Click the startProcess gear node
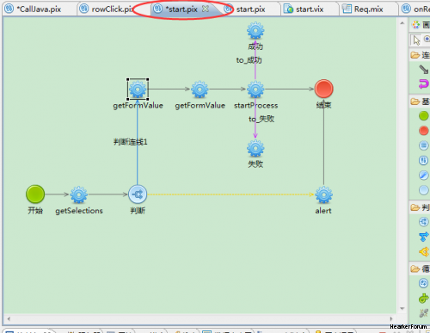 click(255, 89)
